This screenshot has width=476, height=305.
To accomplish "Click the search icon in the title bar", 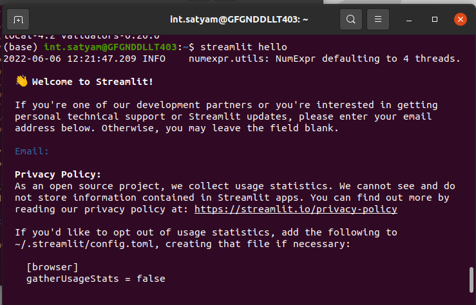I will [x=350, y=19].
